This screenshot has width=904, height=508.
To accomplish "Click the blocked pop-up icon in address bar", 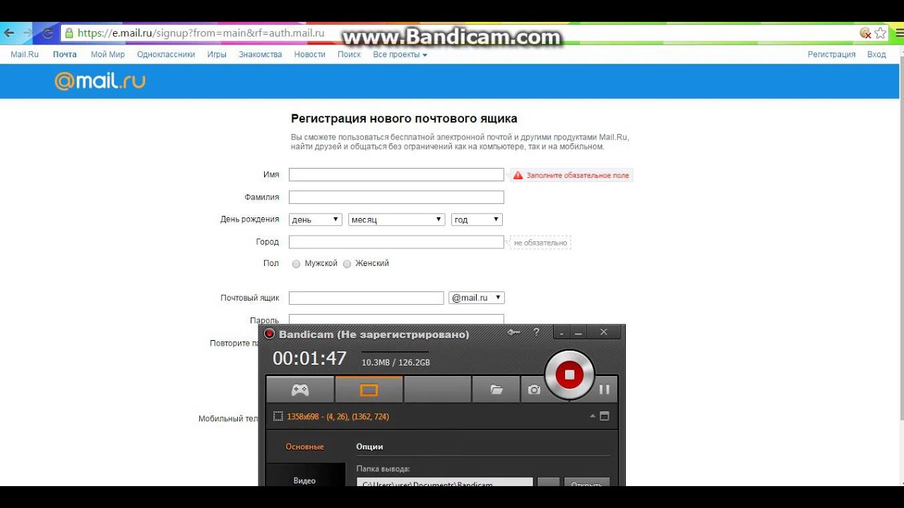I will tap(865, 33).
